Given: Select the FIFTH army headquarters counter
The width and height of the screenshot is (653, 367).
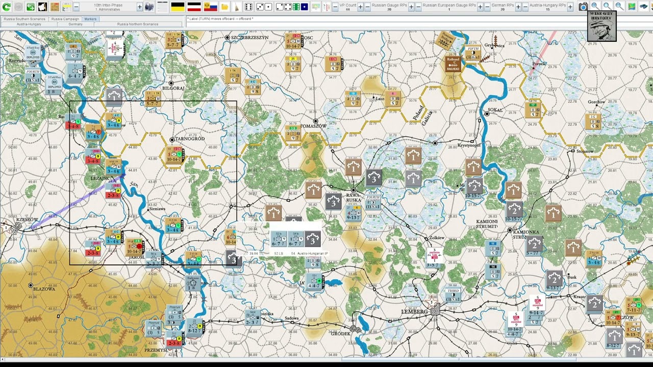Looking at the screenshot, I should [472, 54].
